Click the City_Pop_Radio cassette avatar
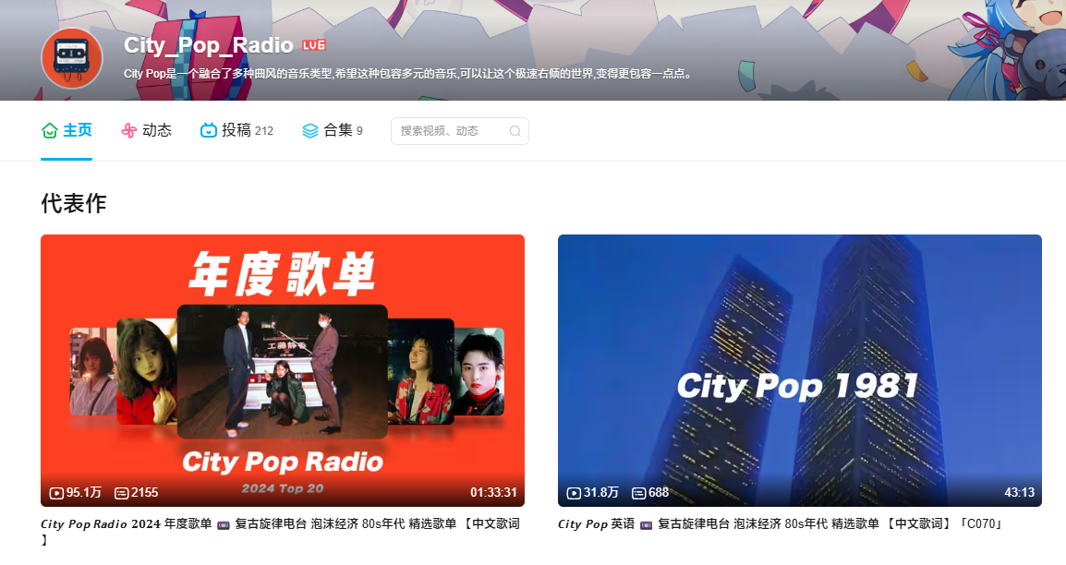The image size is (1066, 565). pos(71,58)
